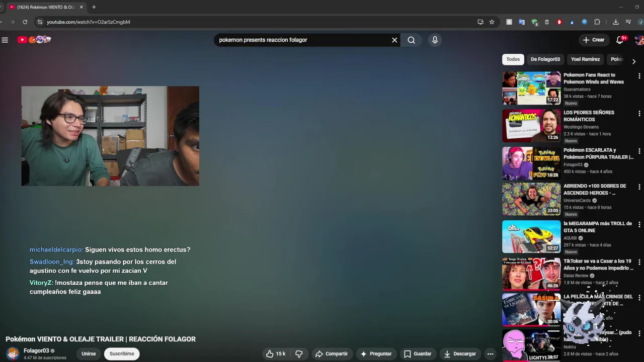This screenshot has height=362, width=644.
Task: Open Chrome downloads
Action: pyautogui.click(x=615, y=22)
